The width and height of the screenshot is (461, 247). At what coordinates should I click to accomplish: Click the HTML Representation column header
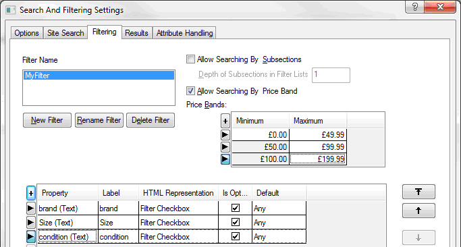[x=178, y=193]
